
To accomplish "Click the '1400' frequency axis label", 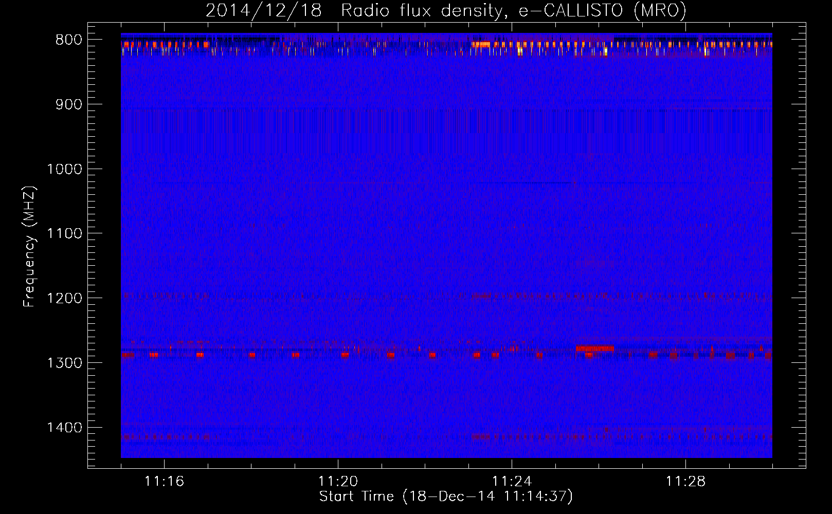I will click(x=64, y=428).
